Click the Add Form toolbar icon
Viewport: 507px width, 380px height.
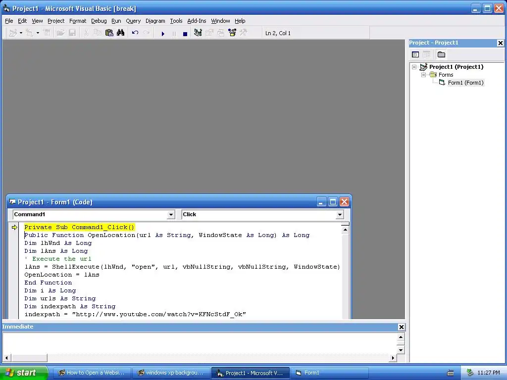point(30,33)
